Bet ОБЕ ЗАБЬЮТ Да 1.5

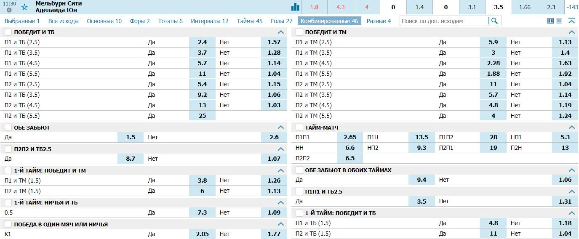(x=131, y=137)
